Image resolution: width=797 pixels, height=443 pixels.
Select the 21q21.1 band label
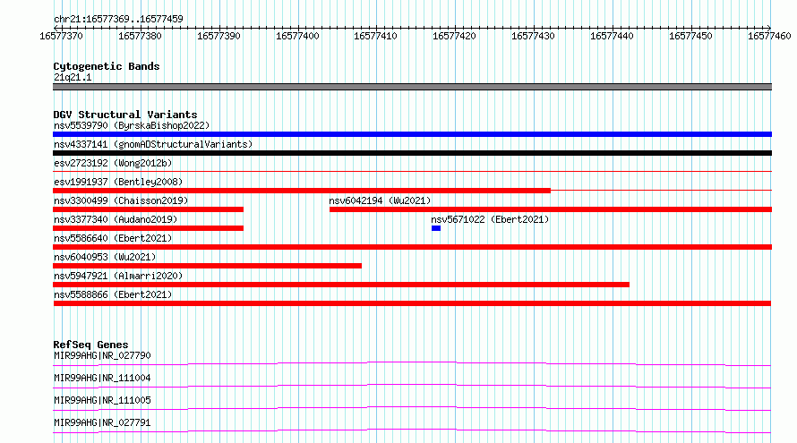(73, 77)
